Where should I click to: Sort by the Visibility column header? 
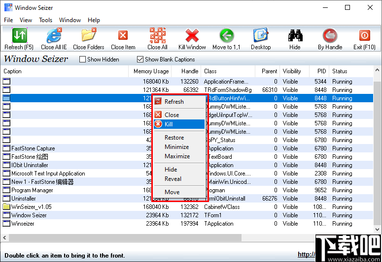[295, 71]
